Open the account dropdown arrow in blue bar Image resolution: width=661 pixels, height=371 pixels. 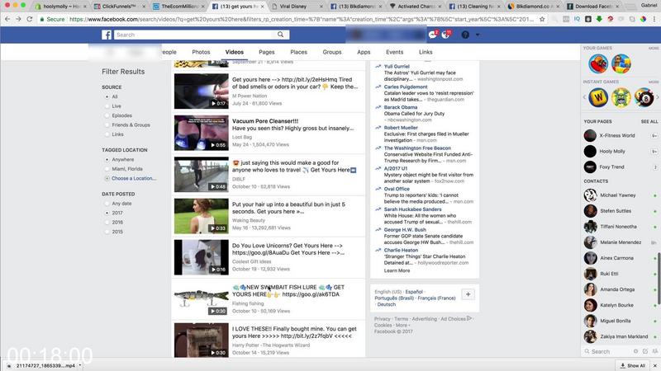[478, 35]
